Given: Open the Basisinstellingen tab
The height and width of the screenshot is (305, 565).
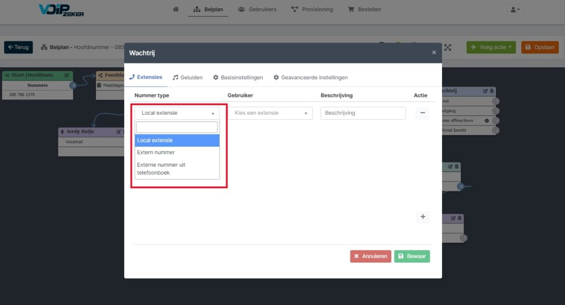Looking at the screenshot, I should click(x=238, y=77).
